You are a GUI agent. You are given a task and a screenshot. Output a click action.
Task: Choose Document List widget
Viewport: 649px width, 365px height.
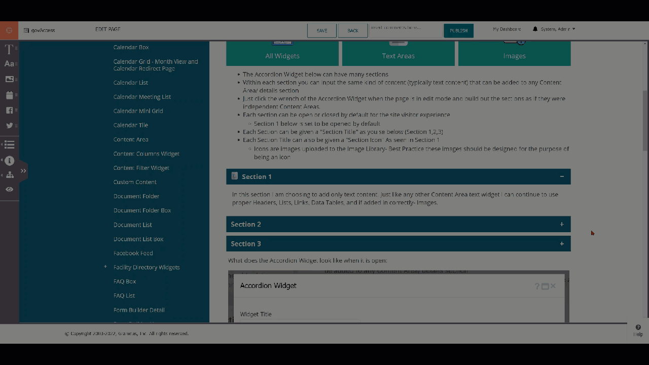click(132, 225)
